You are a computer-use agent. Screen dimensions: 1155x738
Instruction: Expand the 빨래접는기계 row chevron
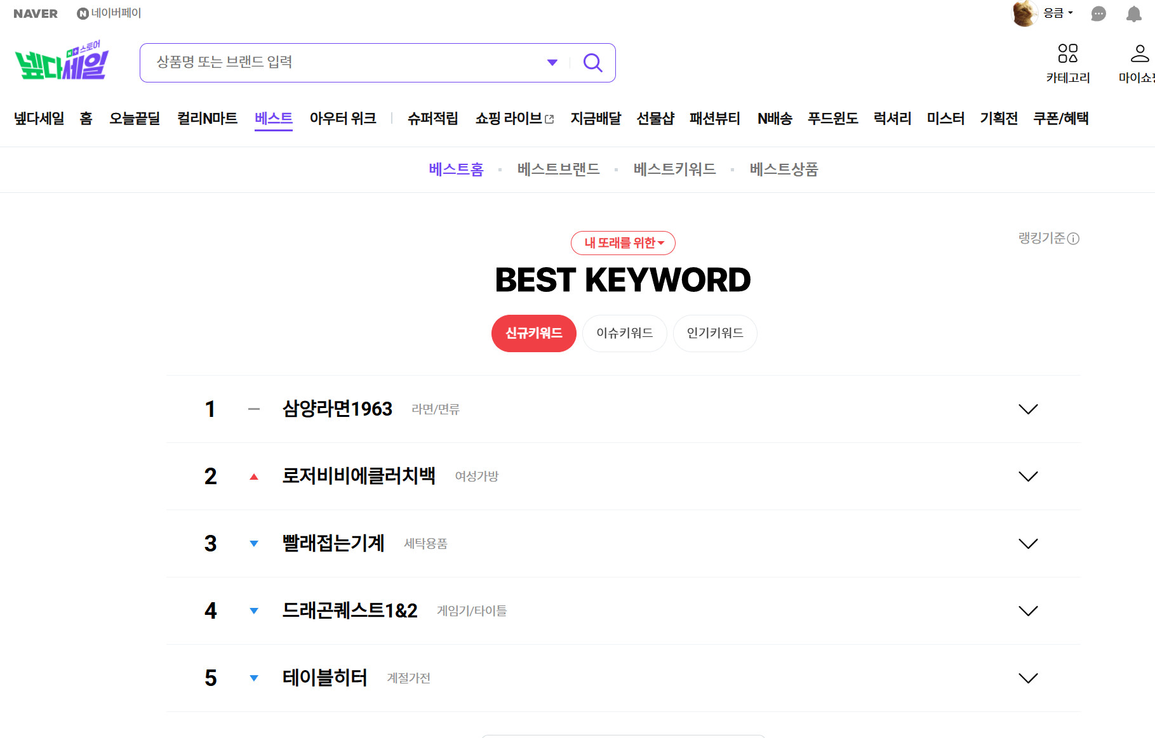(1028, 544)
